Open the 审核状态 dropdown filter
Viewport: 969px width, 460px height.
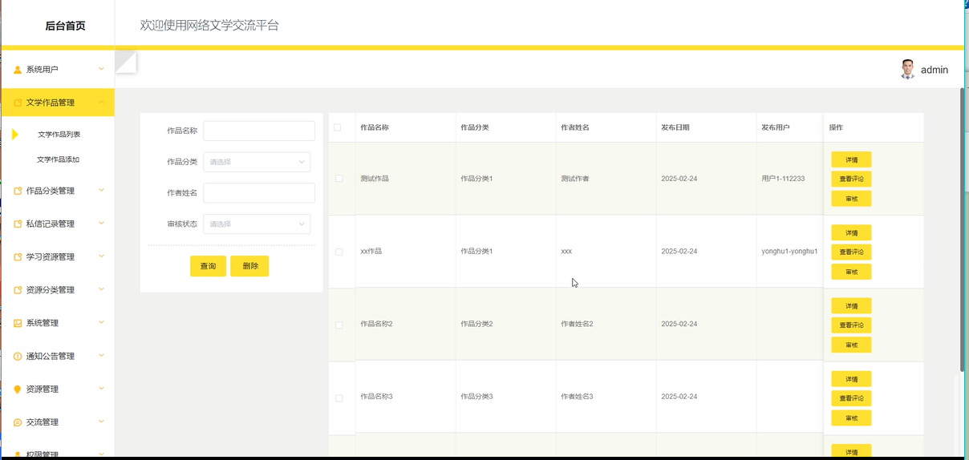click(257, 224)
